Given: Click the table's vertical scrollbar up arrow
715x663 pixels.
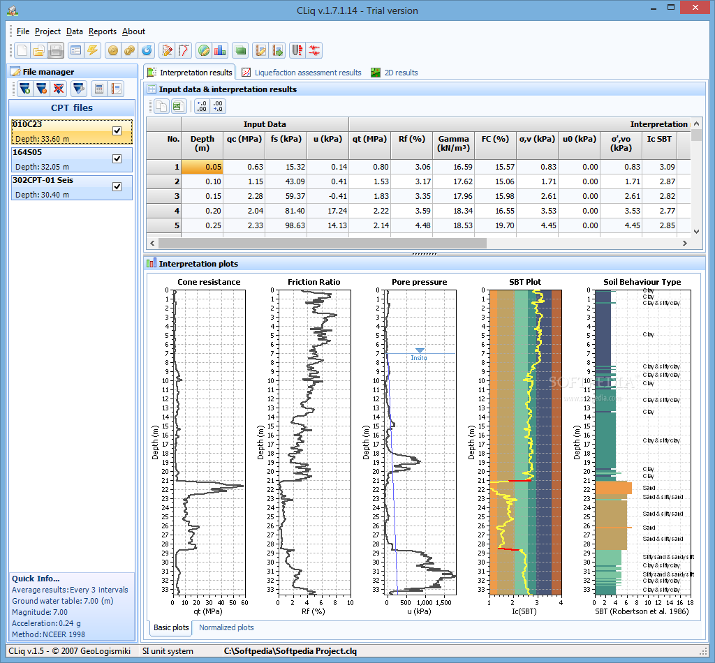Looking at the screenshot, I should coord(696,124).
